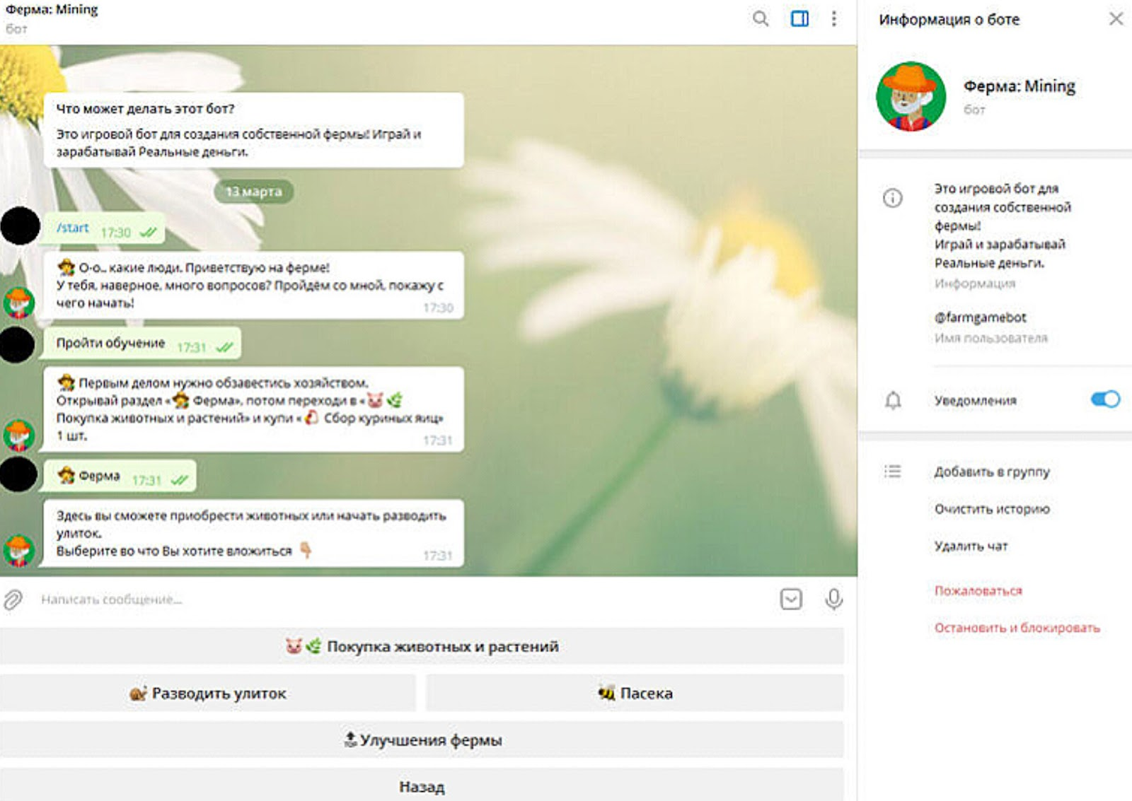Click the paperclip attach file icon
Screen dimensions: 1132x801
tap(13, 600)
